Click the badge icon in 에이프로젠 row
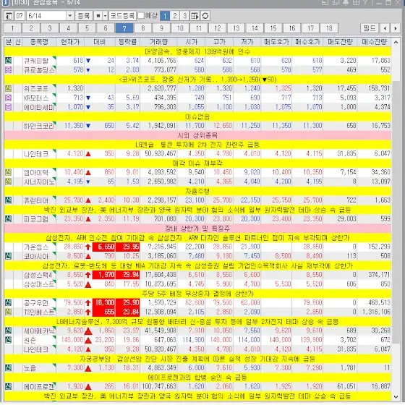Screen dimensions: 405x405 click(x=8, y=387)
